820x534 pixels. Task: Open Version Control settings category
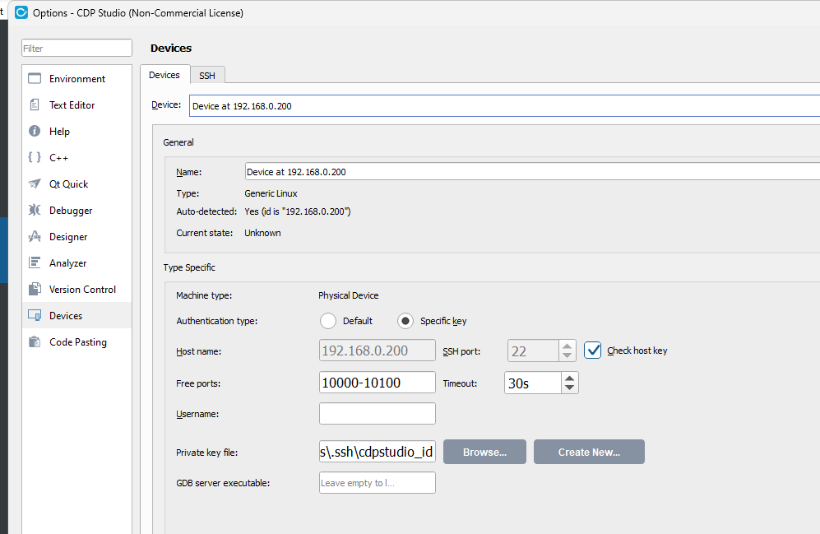tap(76, 290)
